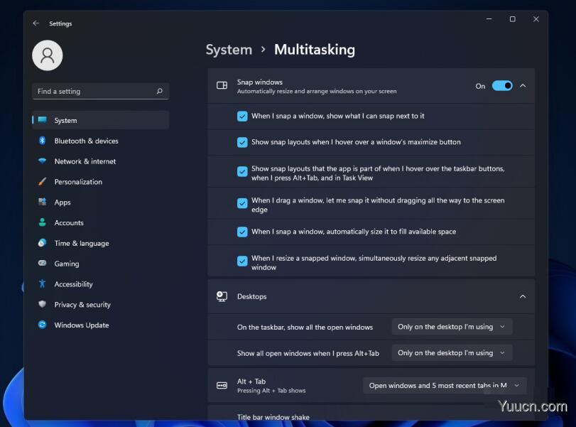Image resolution: width=576 pixels, height=427 pixels.
Task: Uncheck snap layouts on taskbar buttons hover
Action: click(242, 171)
